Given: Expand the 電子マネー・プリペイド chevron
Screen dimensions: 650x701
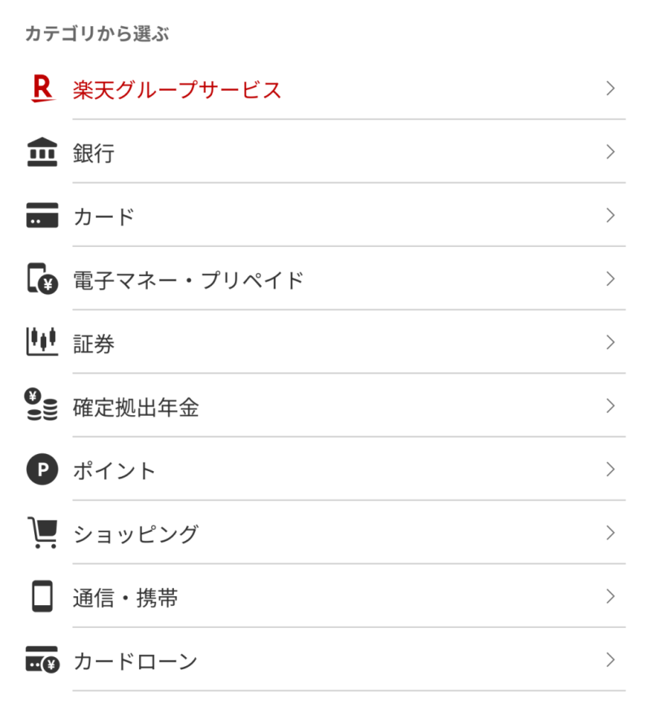Looking at the screenshot, I should [x=611, y=279].
